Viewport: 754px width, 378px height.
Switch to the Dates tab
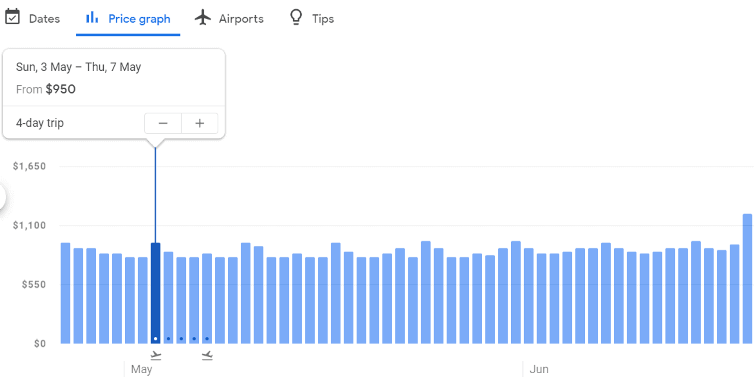point(44,18)
